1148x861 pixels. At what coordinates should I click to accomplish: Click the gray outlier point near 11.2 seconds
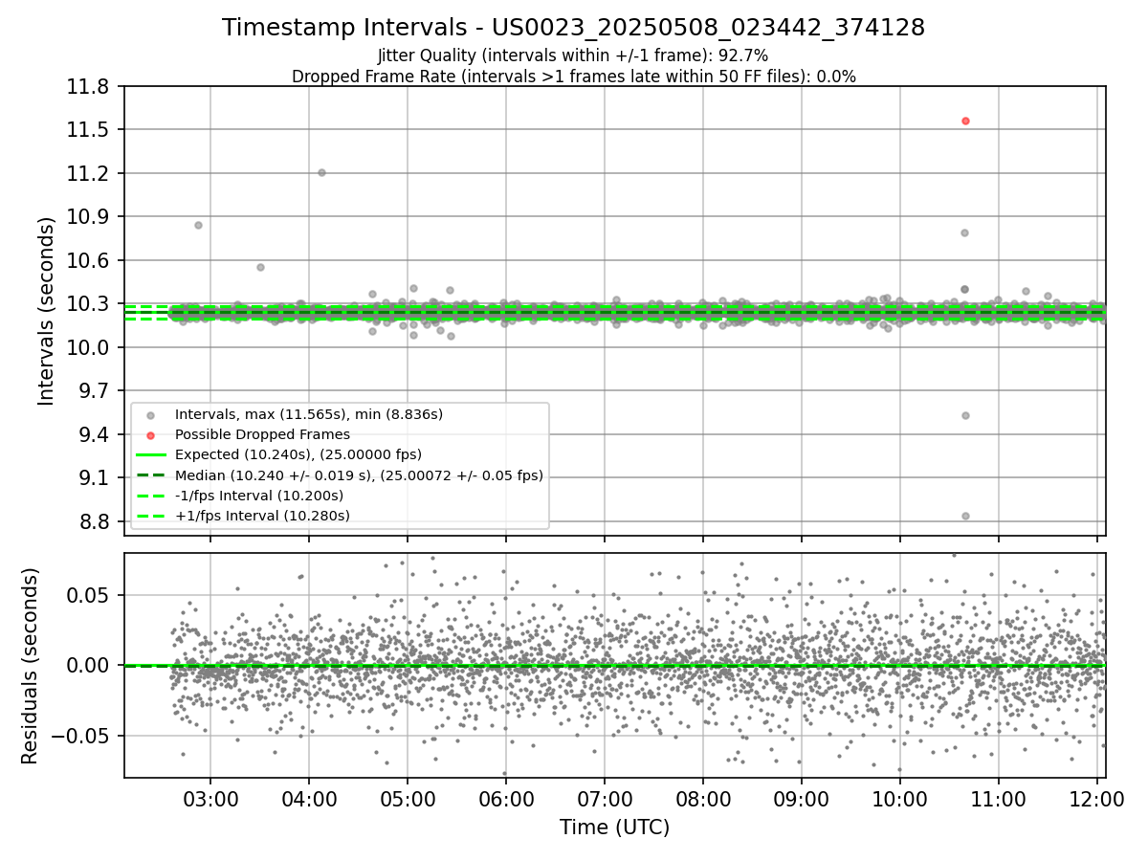coord(321,172)
